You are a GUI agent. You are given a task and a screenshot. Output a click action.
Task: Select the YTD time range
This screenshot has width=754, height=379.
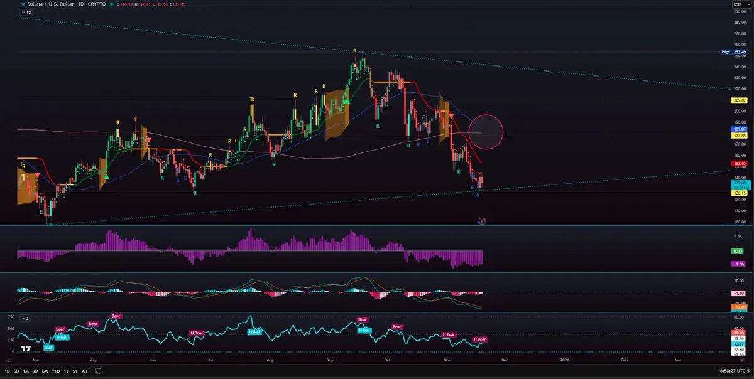55,371
